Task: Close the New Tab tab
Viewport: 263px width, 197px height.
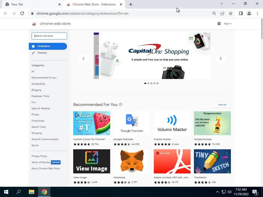Action: [60, 4]
